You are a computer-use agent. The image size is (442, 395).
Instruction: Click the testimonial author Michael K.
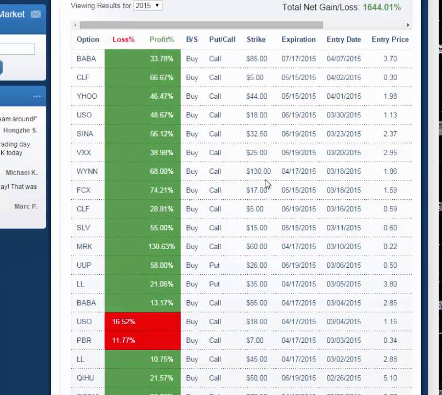[x=22, y=173]
